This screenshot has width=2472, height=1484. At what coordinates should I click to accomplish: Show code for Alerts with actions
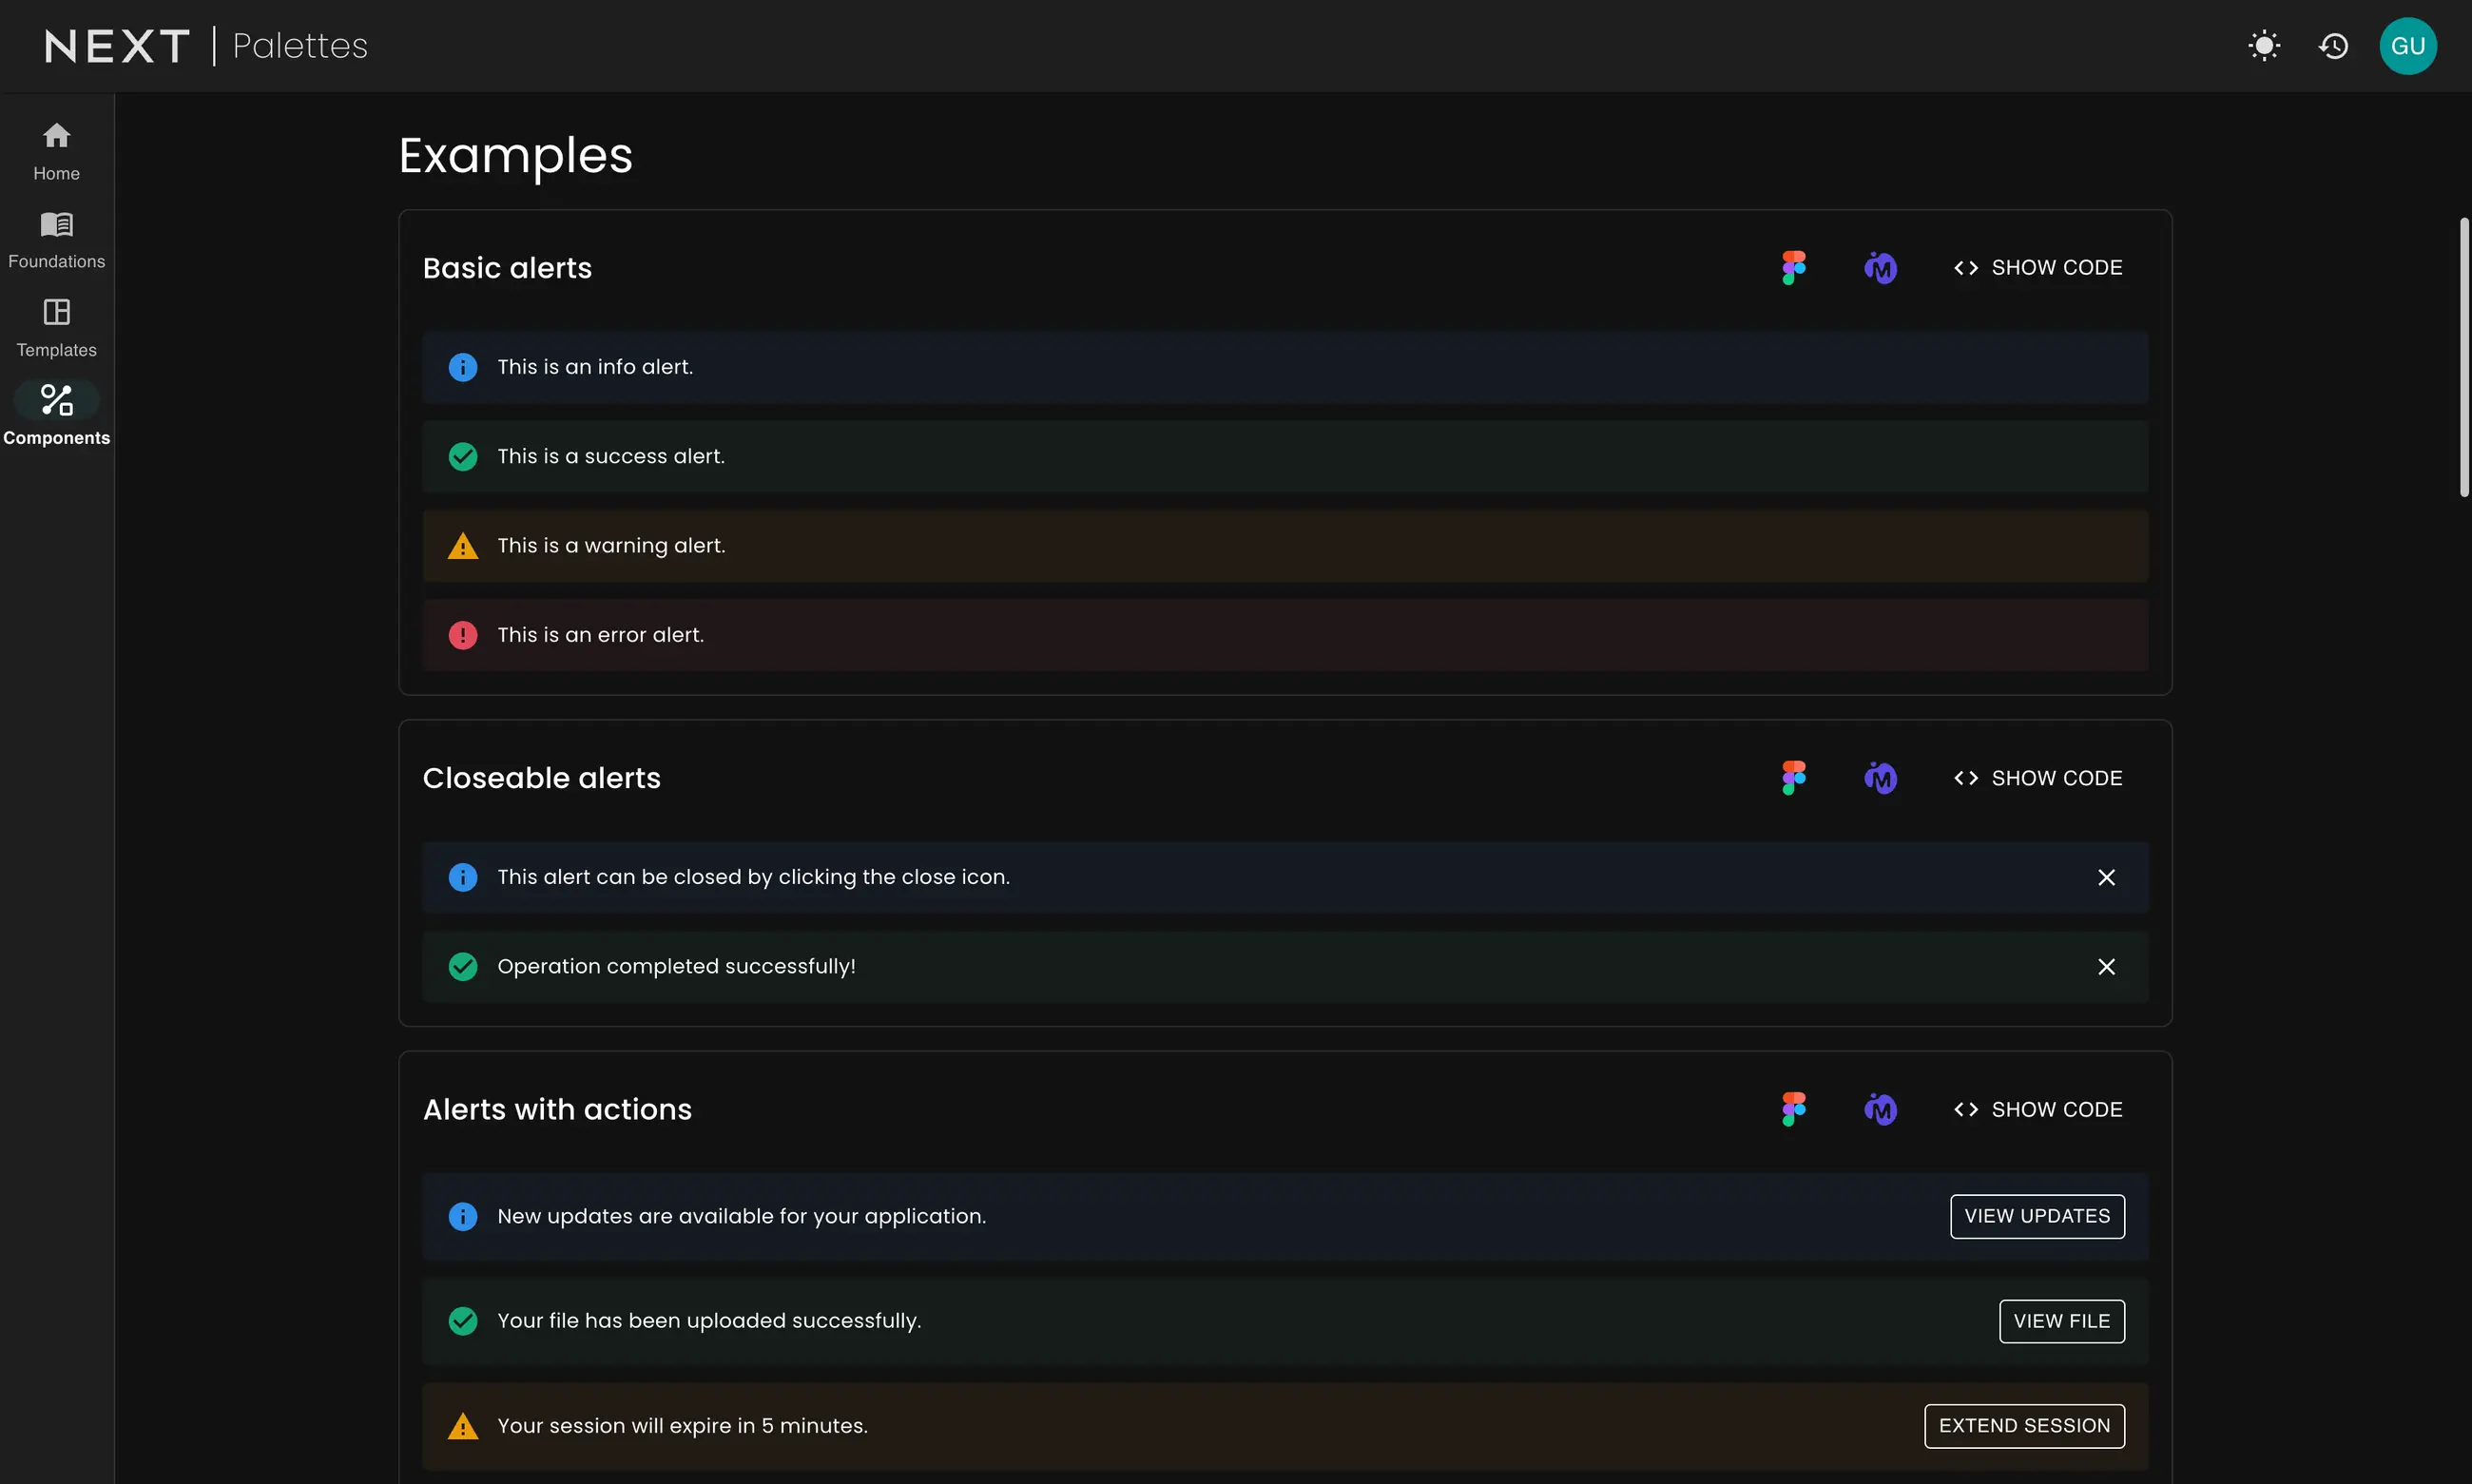point(2037,1109)
